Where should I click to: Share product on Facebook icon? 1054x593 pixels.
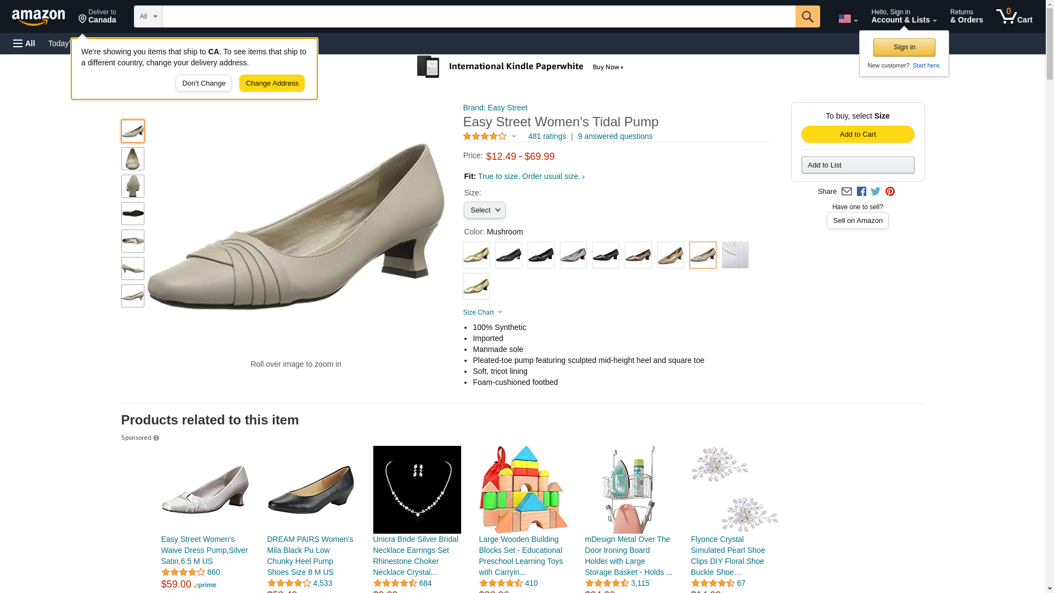pyautogui.click(x=861, y=192)
